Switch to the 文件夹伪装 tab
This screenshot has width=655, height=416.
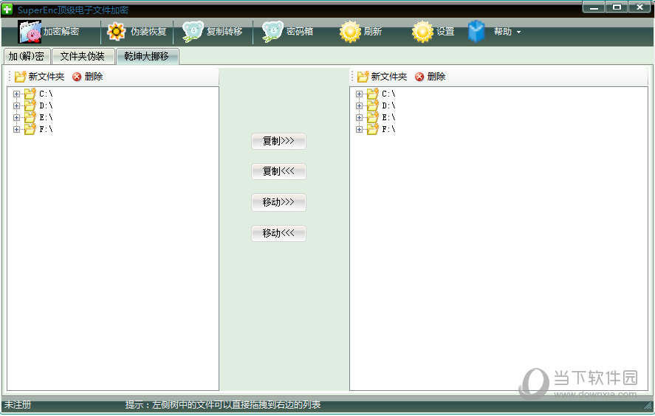click(x=83, y=56)
